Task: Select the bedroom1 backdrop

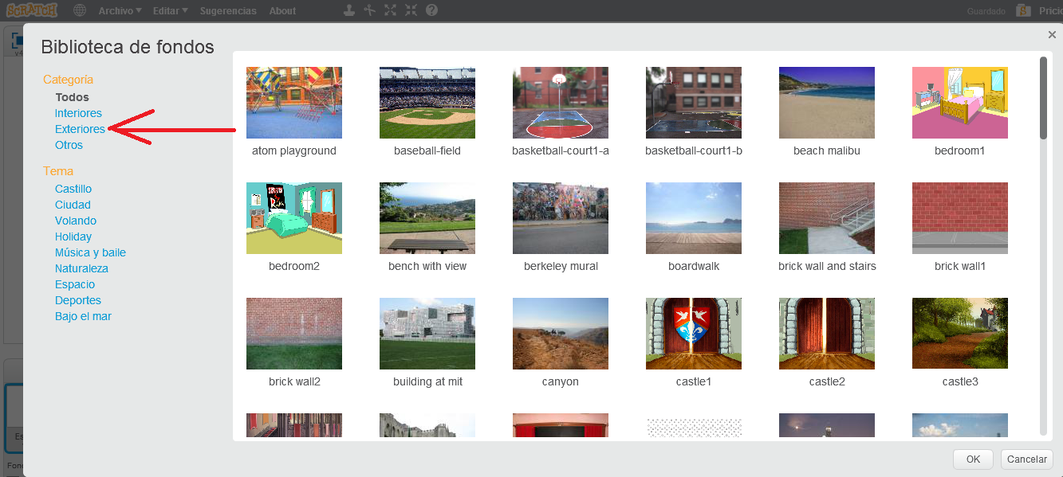Action: [960, 103]
